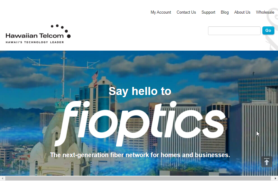Click the left scroll arrow on horizontal scrollbar

2,178
